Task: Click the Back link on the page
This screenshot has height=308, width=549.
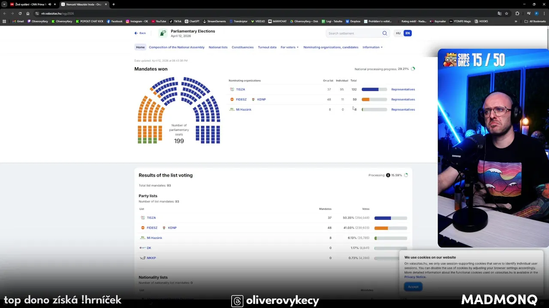Action: (x=140, y=33)
